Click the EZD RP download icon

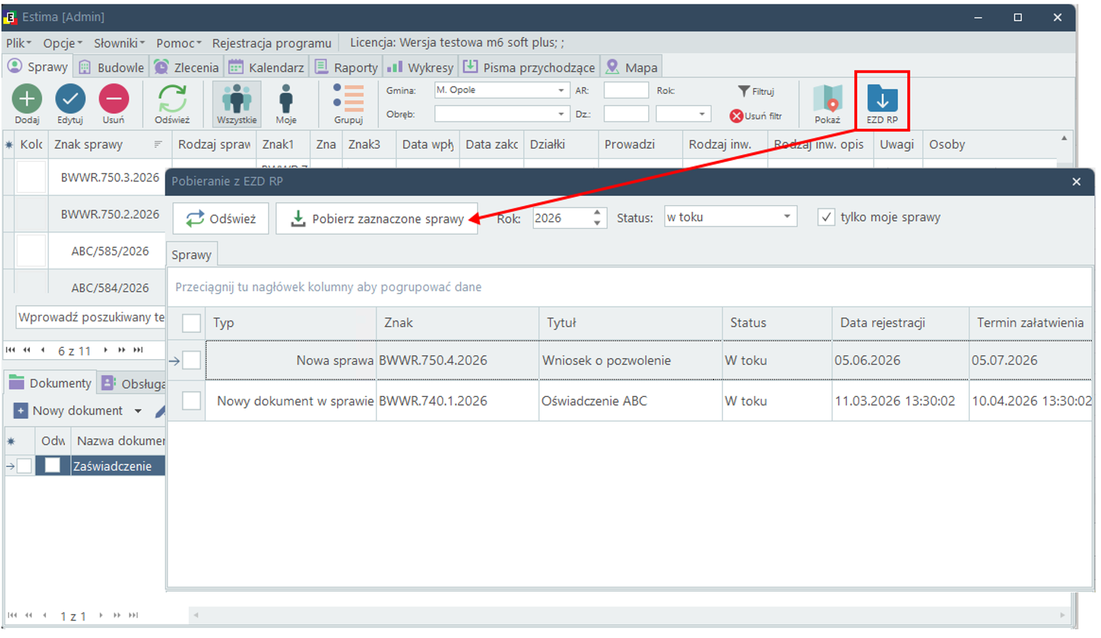point(882,98)
